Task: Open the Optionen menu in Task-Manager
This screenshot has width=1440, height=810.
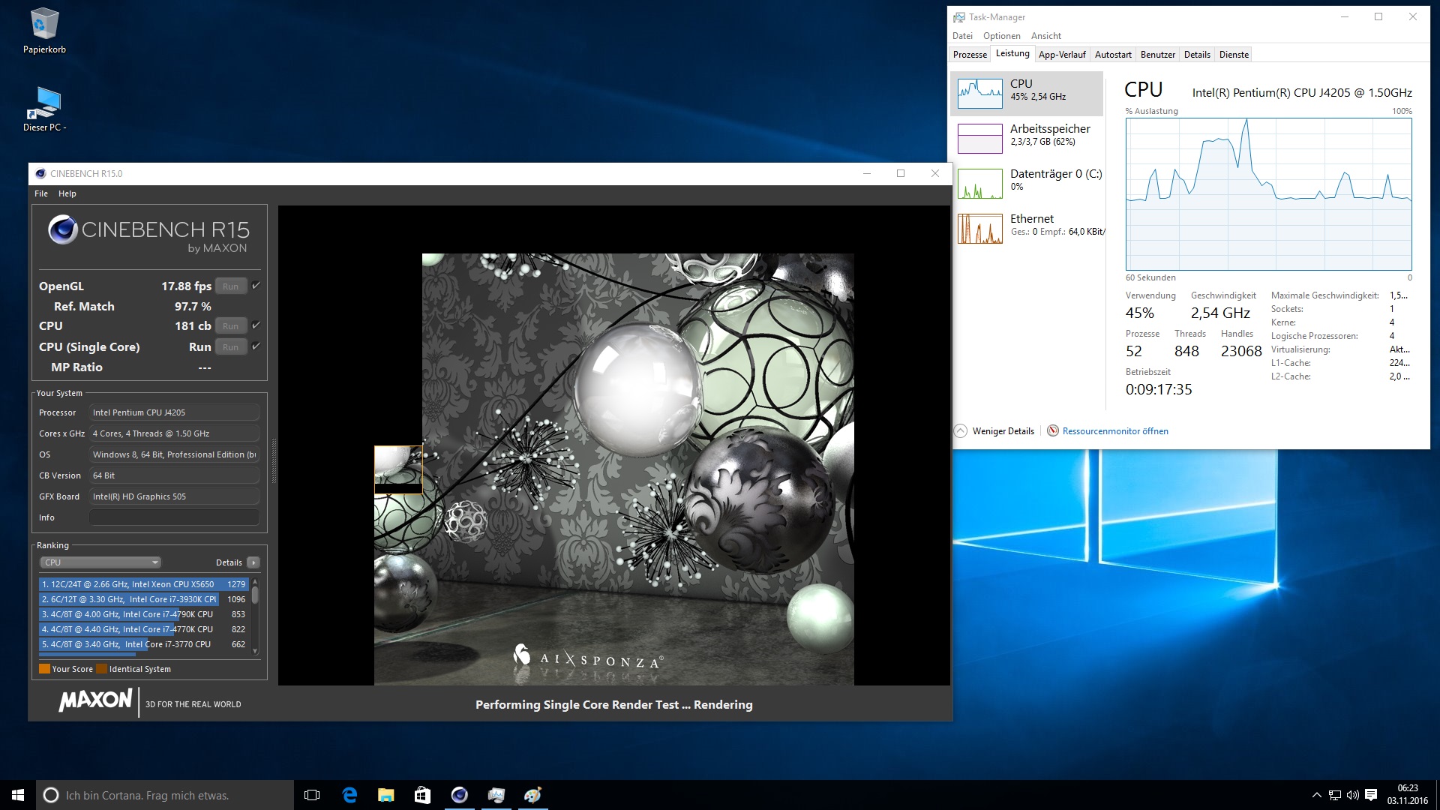Action: point(1001,36)
